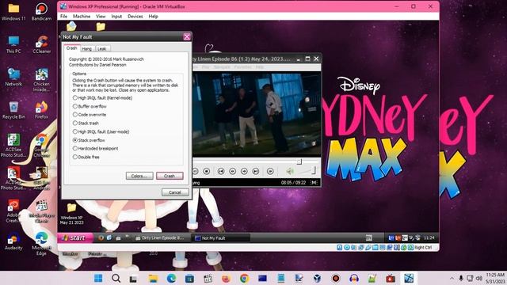Viewport: 507px width, 285px height.
Task: Click the Colors... button
Action: click(x=139, y=176)
